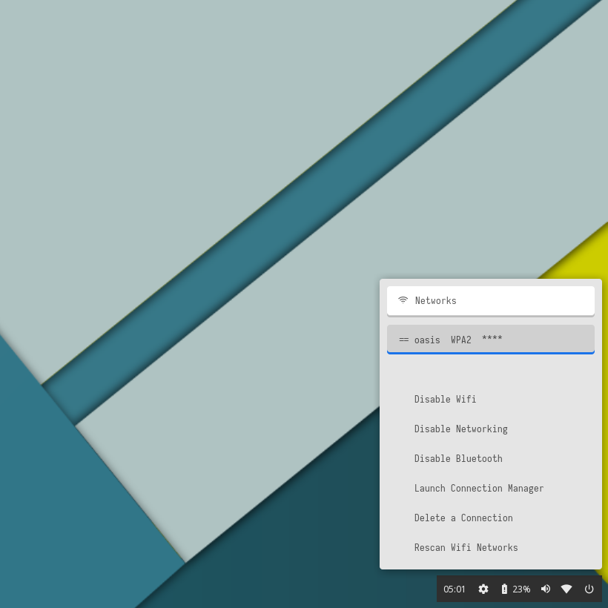Disable Wifi from the network menu
The image size is (608, 608).
(445, 399)
